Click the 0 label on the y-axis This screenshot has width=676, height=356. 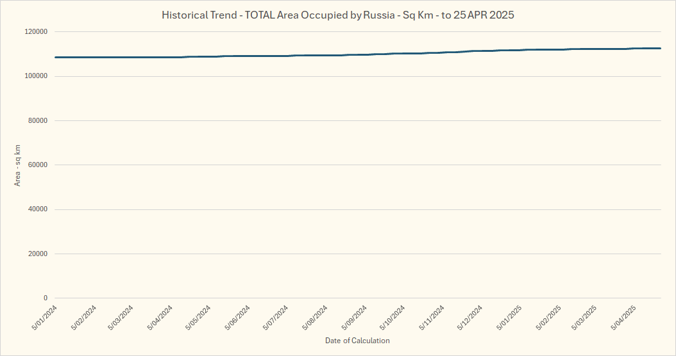coord(46,298)
